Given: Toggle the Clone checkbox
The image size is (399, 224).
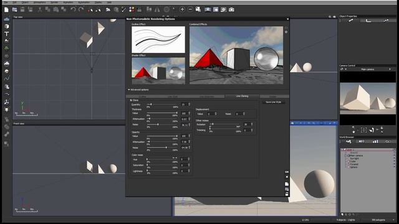Looking at the screenshot, I should (131, 100).
